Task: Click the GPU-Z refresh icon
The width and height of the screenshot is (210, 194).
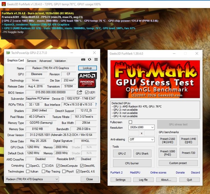Action: (x=89, y=59)
